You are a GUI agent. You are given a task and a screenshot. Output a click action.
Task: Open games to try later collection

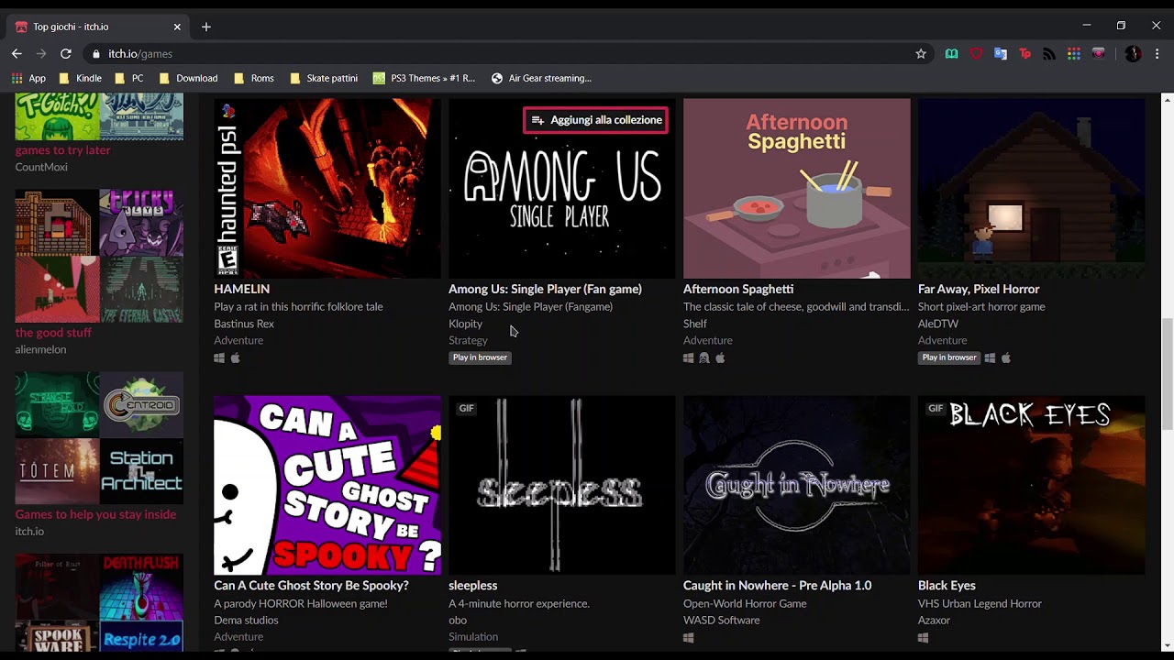(62, 149)
